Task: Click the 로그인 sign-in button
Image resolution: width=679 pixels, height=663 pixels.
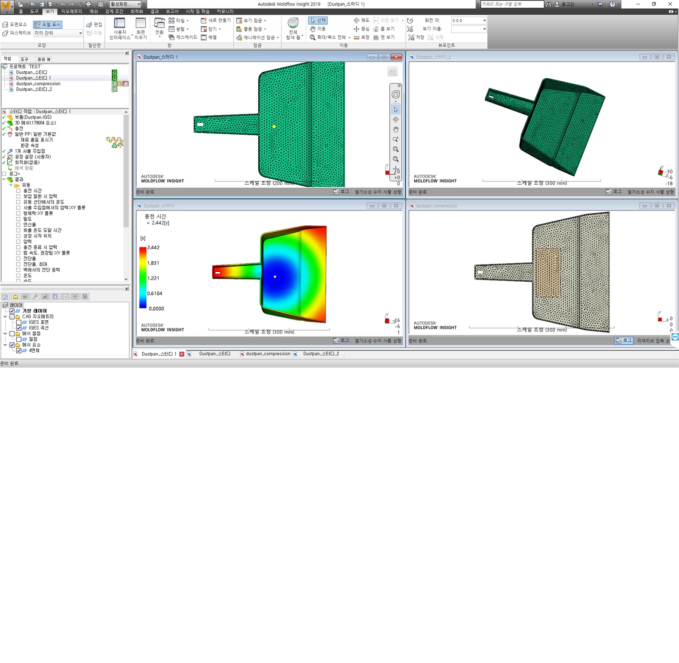Action: tap(564, 4)
